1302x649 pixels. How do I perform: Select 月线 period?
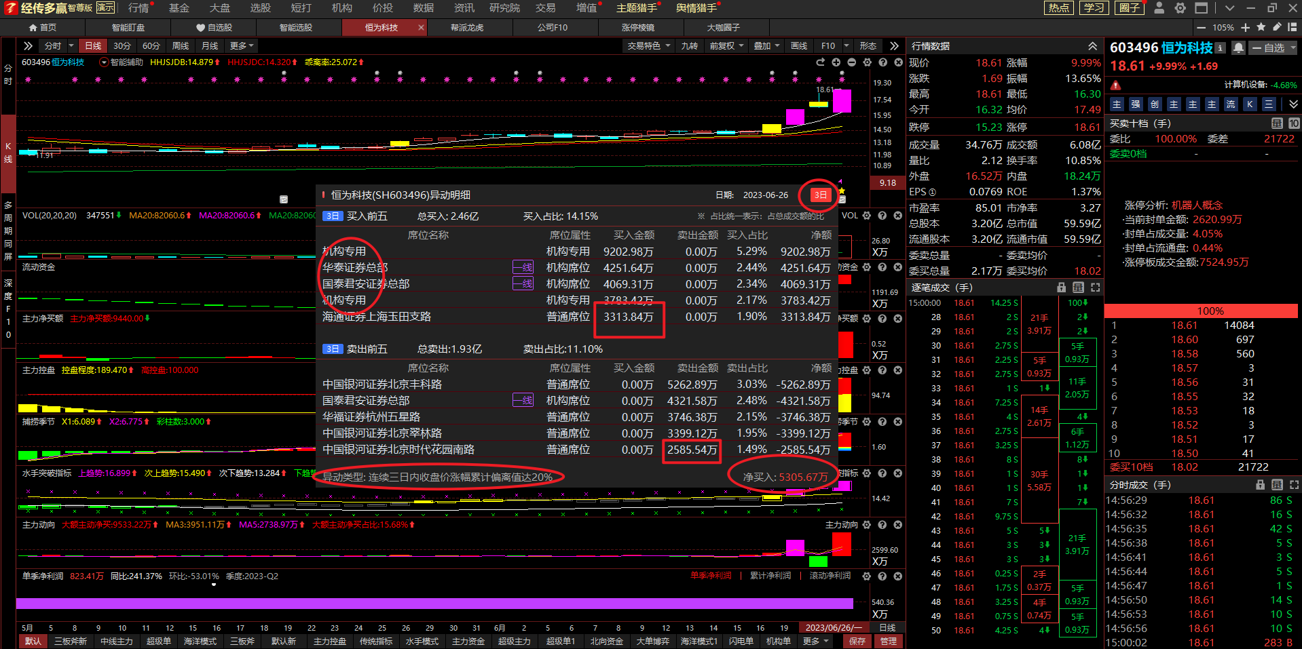click(210, 46)
